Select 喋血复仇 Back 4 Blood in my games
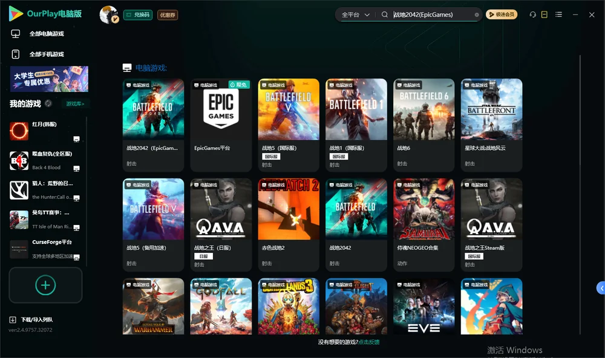Image resolution: width=605 pixels, height=358 pixels. pyautogui.click(x=45, y=161)
